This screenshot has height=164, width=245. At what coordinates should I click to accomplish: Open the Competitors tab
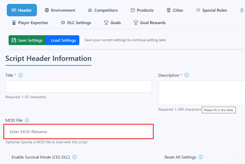tap(103, 10)
